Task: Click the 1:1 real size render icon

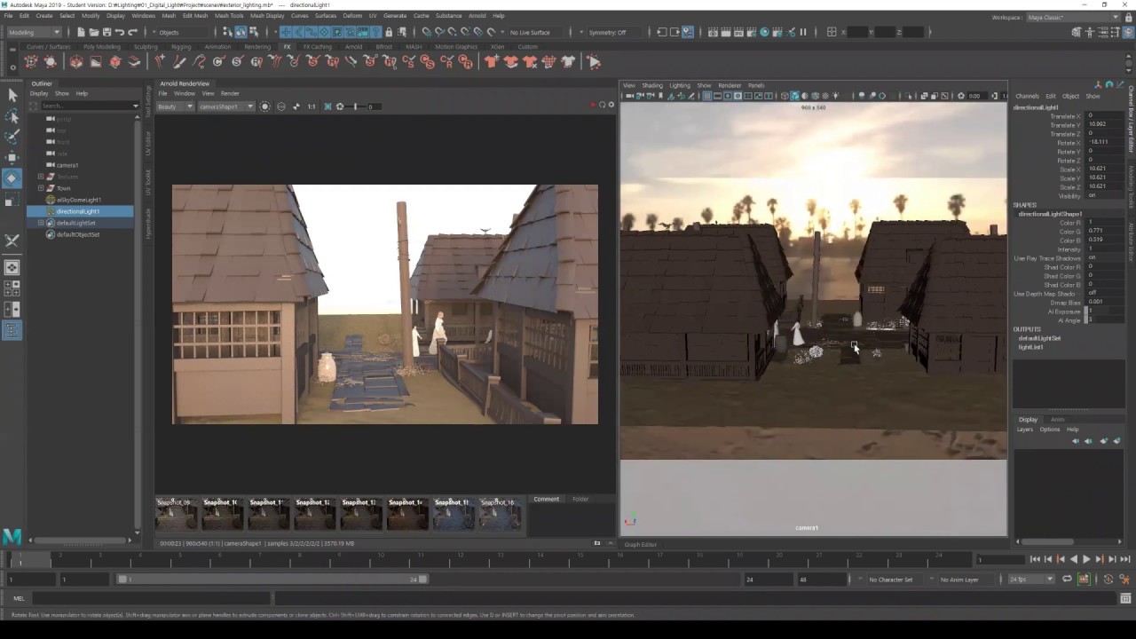Action: (x=312, y=106)
